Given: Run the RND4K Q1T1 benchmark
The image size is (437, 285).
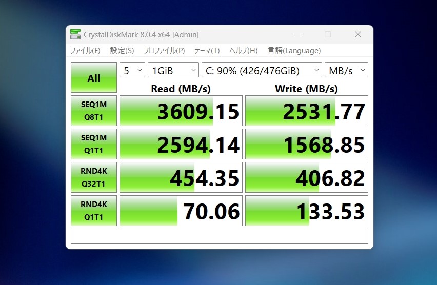Looking at the screenshot, I should [94, 210].
